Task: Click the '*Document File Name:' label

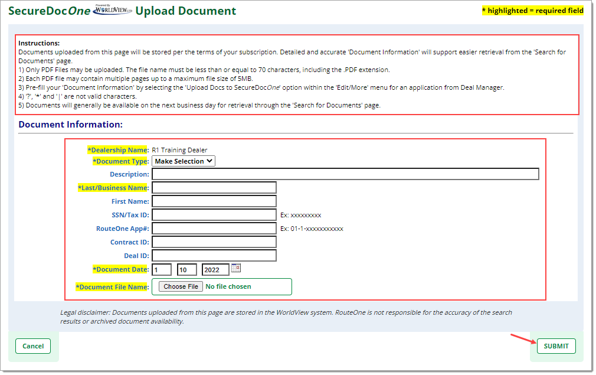Action: (113, 287)
